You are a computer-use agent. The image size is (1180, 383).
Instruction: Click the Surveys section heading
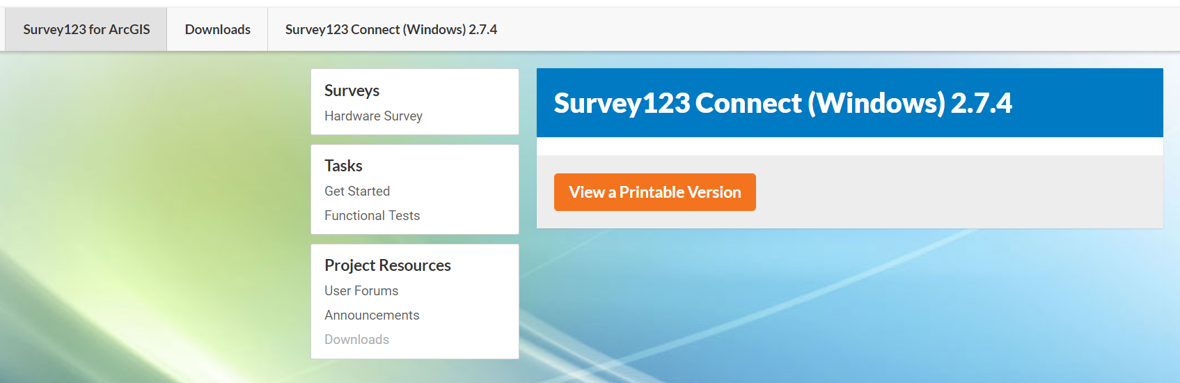point(352,91)
